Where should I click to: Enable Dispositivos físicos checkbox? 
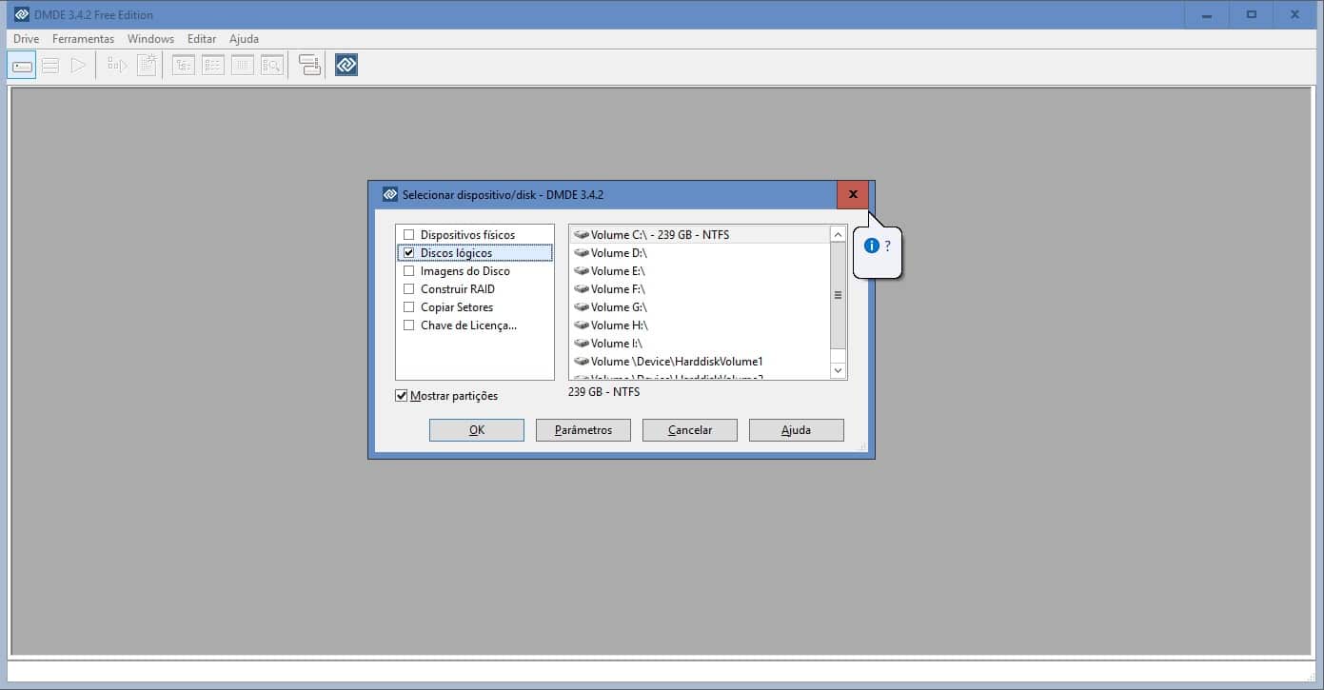(409, 235)
